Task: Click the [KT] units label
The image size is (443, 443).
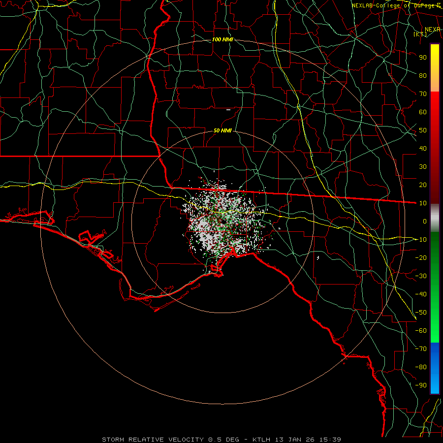Action: [420, 34]
